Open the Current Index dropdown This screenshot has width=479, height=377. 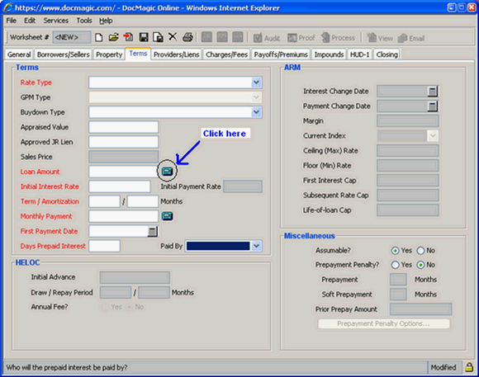(433, 136)
